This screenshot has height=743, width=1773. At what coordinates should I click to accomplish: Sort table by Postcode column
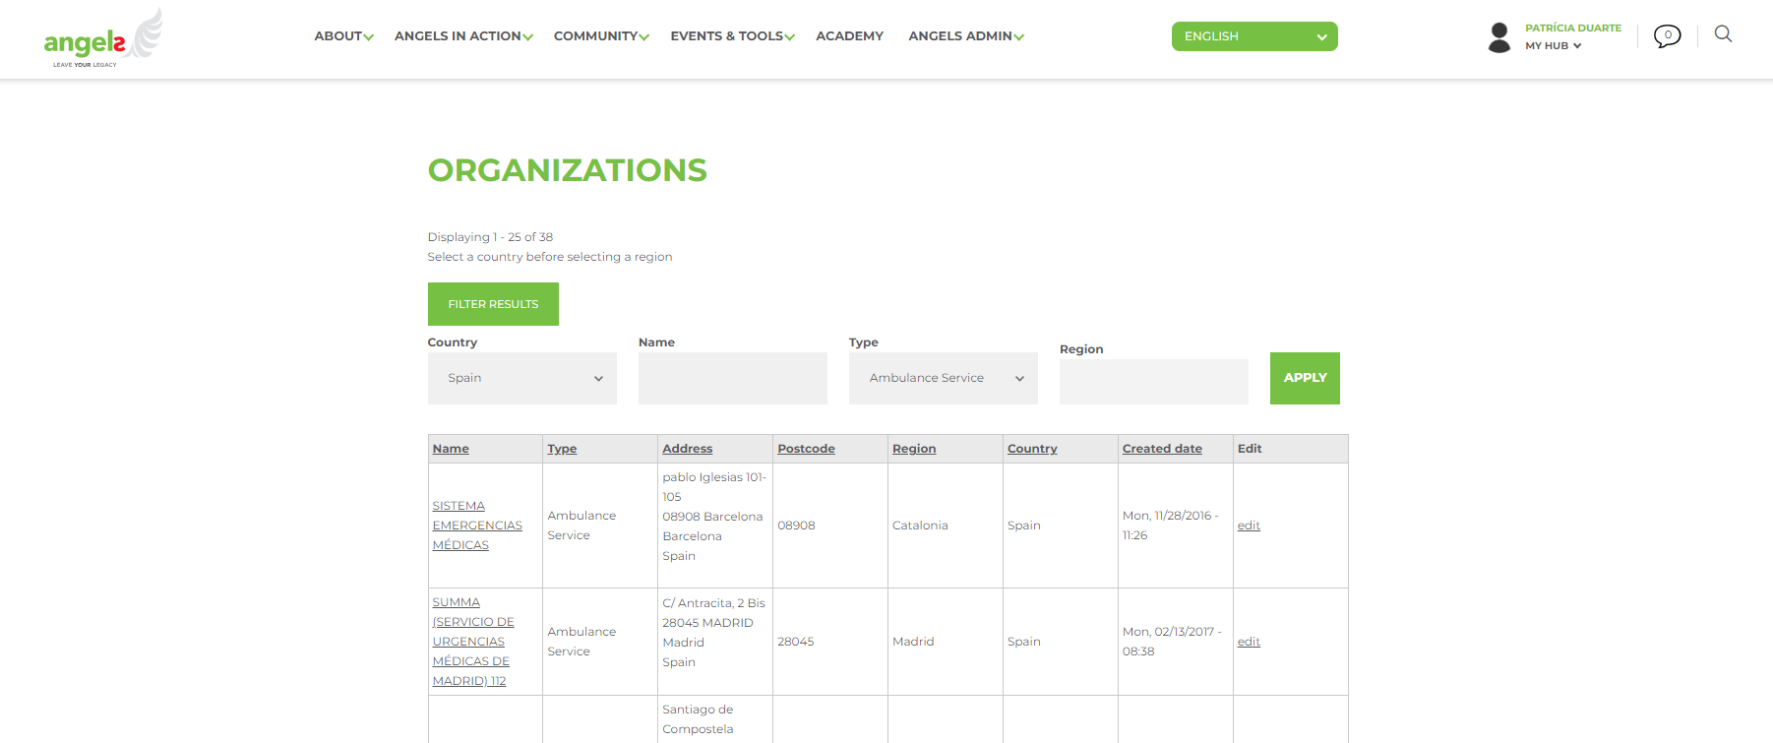pyautogui.click(x=806, y=449)
